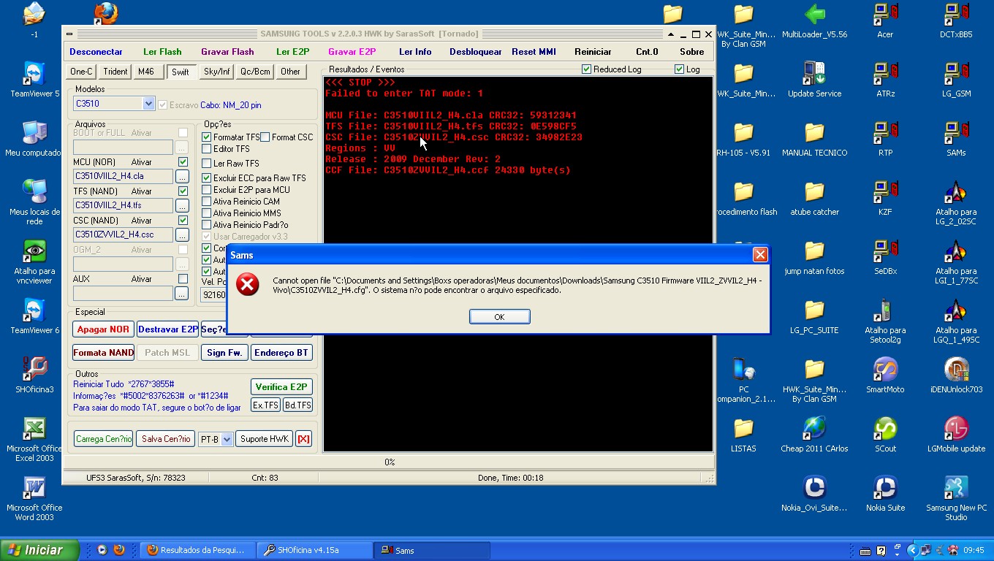The height and width of the screenshot is (561, 994).
Task: Open MultiLoader_V5.56 desktop icon
Action: coord(814,21)
